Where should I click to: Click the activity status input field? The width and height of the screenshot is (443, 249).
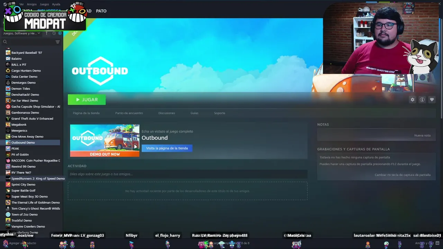tap(188, 174)
